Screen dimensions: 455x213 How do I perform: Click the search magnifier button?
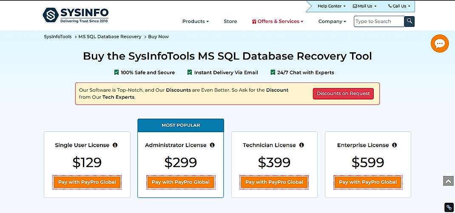click(x=409, y=21)
